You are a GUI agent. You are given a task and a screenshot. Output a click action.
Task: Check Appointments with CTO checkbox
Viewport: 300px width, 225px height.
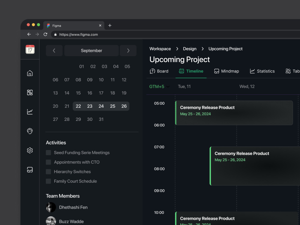coord(48,162)
